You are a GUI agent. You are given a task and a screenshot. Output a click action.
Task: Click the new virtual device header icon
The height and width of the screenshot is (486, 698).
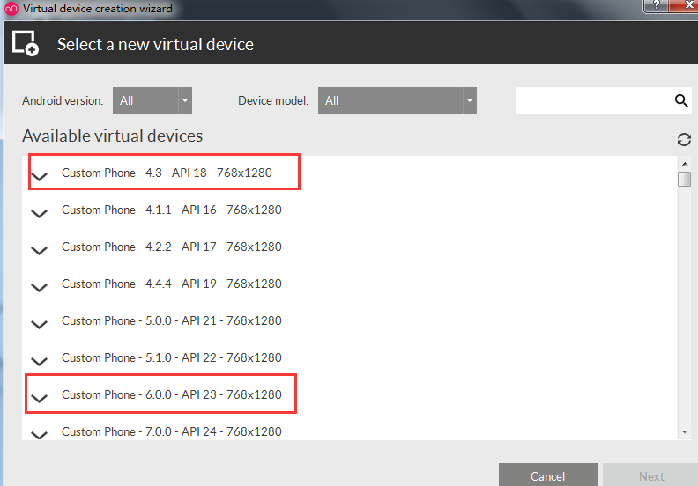pyautogui.click(x=25, y=43)
